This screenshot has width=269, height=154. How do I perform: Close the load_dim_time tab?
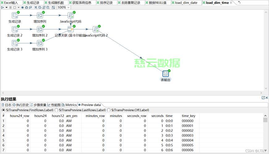(x=231, y=2)
